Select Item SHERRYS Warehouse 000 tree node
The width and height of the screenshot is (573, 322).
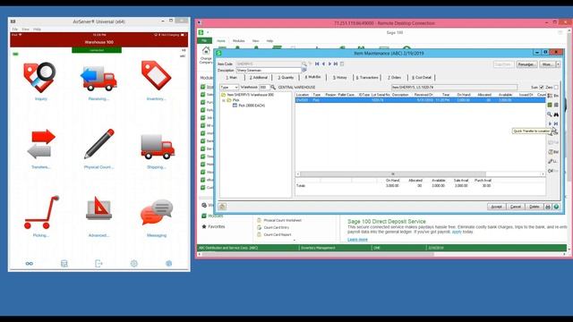tap(251, 95)
